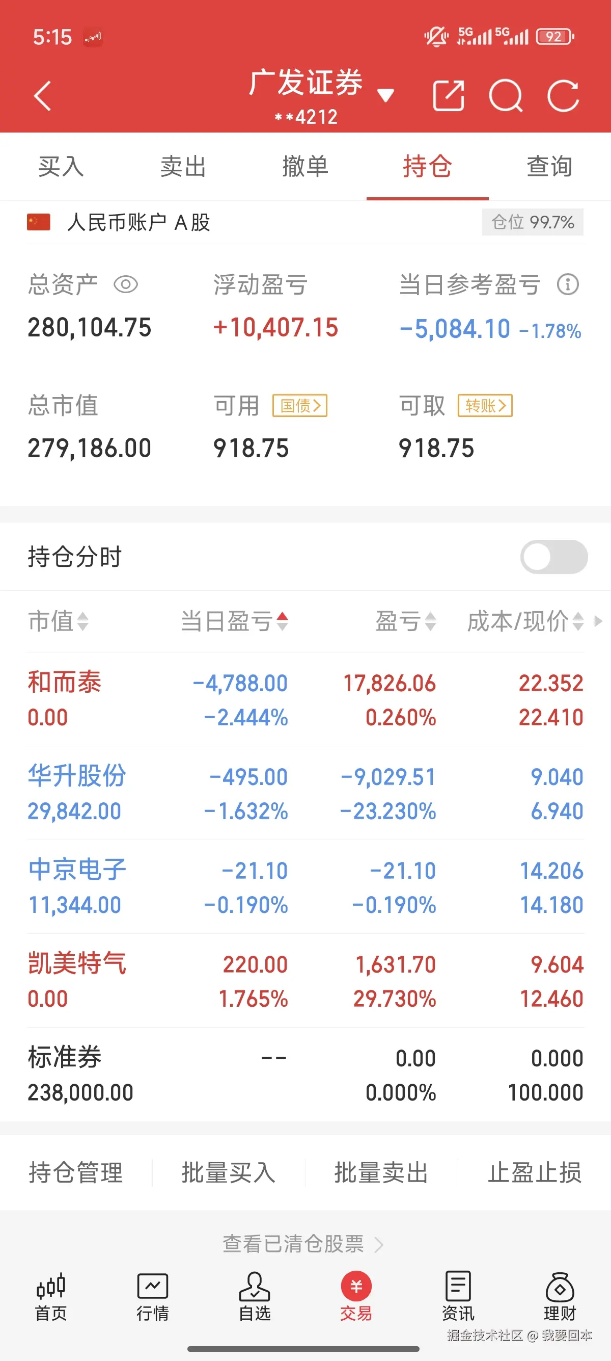Tap the search magnifier icon
The image size is (611, 1361).
tap(506, 96)
